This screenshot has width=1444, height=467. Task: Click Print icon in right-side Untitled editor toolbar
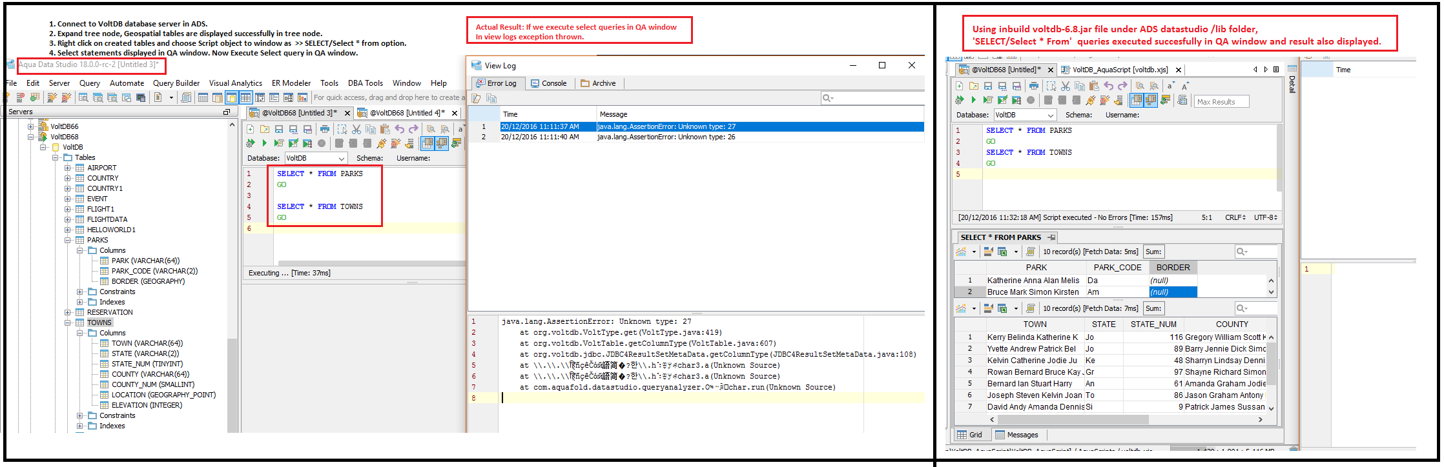pyautogui.click(x=1034, y=86)
